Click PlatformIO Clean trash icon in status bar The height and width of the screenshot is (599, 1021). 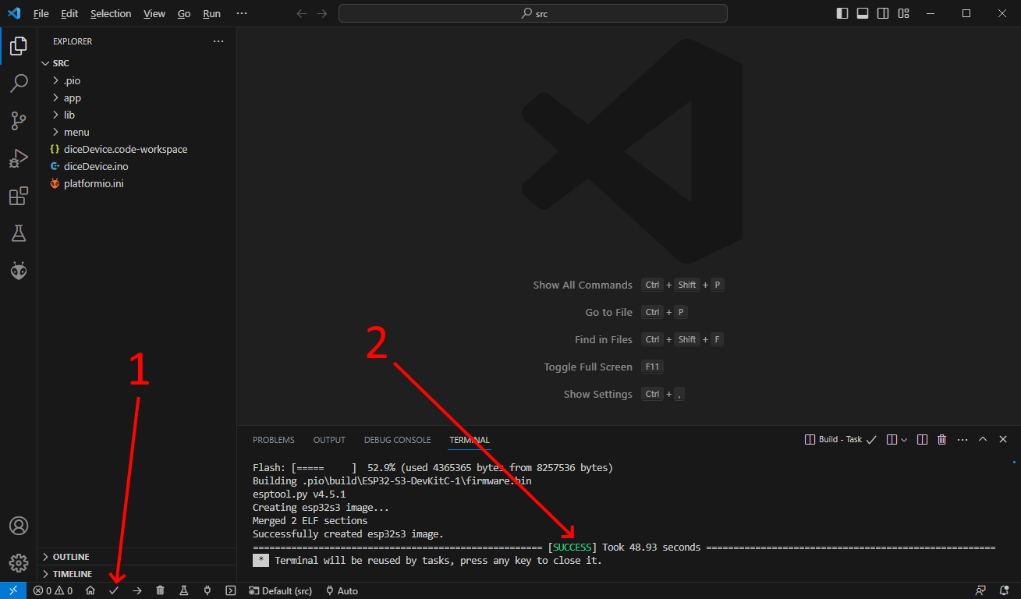(x=161, y=590)
